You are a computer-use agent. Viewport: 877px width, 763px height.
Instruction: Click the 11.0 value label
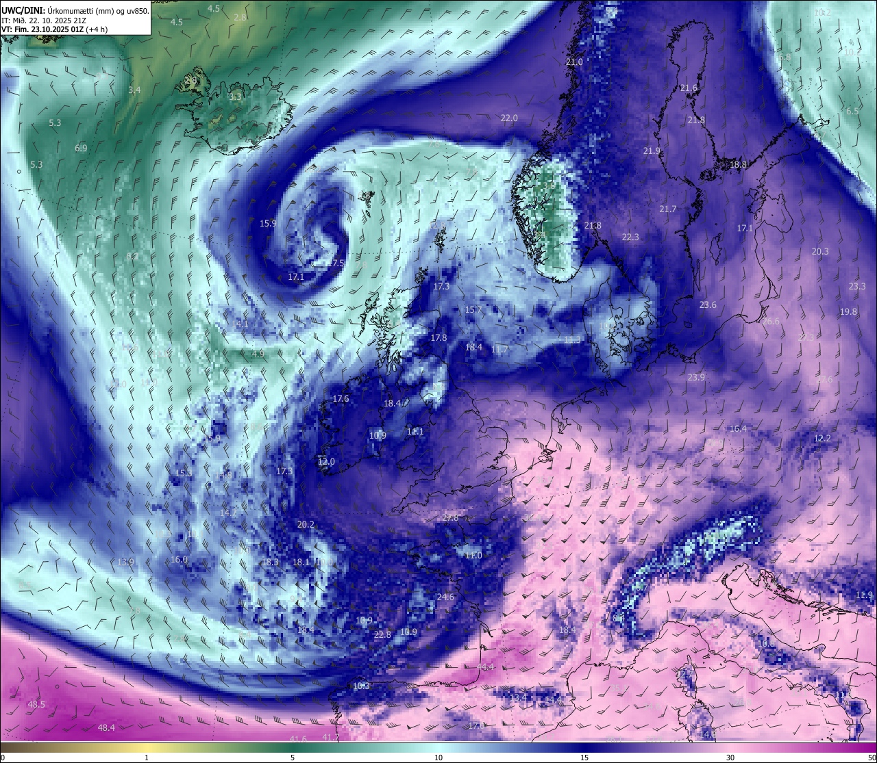click(x=473, y=555)
